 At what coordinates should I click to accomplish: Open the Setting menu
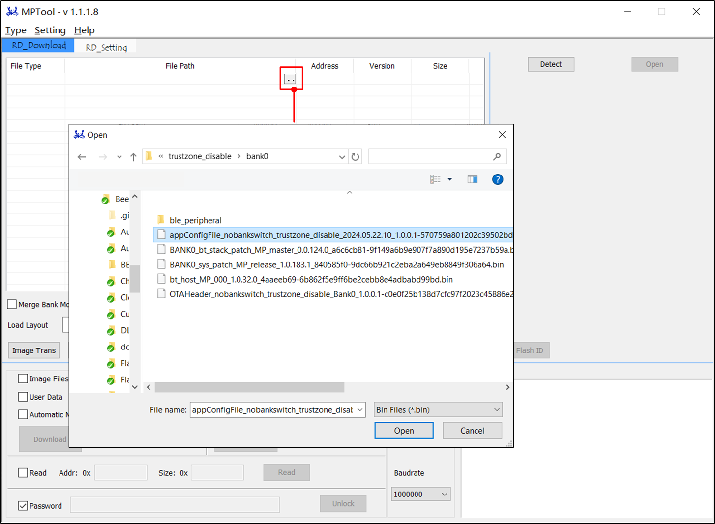pos(50,30)
